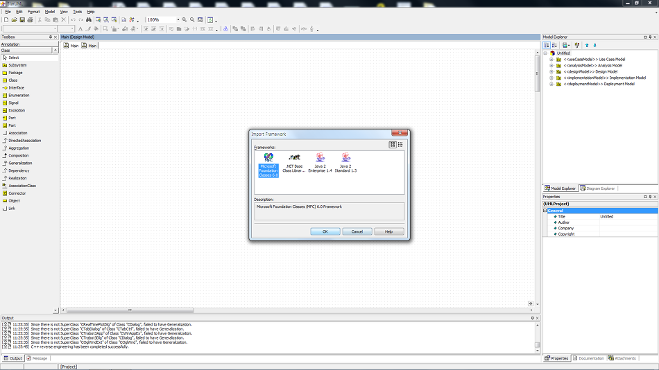659x370 pixels.
Task: Switch to the Diagram Explorer tab
Action: point(597,188)
